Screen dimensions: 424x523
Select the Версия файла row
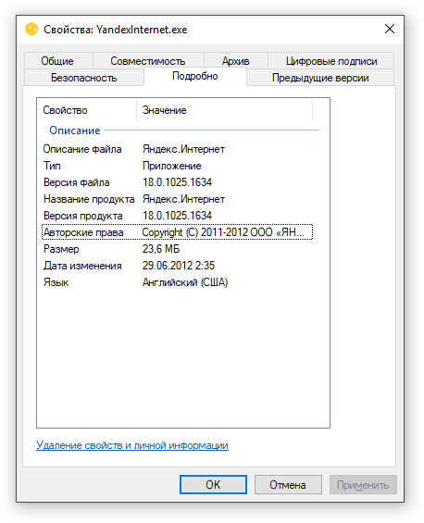[178, 182]
